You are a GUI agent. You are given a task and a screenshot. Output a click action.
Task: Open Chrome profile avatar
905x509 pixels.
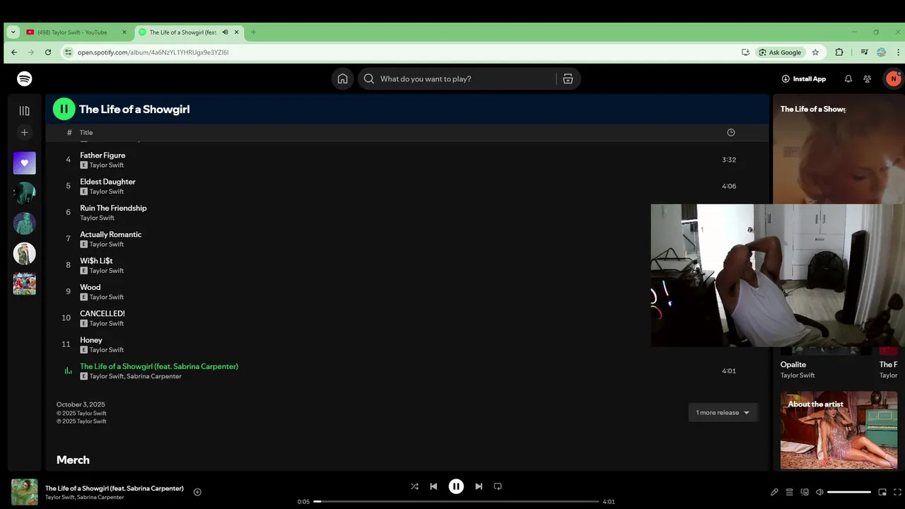click(x=882, y=52)
